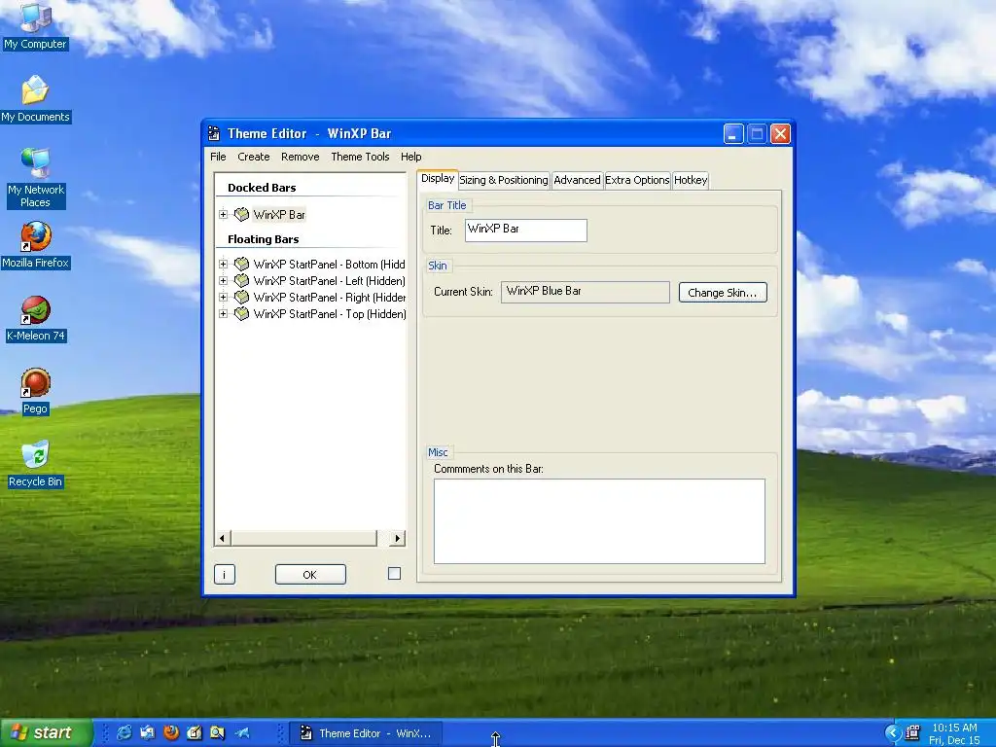Open the Create menu
Screen dimensions: 996x747
point(254,157)
